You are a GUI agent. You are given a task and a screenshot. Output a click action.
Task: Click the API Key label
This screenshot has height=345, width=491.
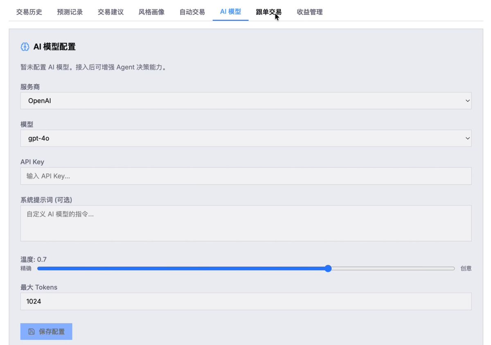point(32,162)
